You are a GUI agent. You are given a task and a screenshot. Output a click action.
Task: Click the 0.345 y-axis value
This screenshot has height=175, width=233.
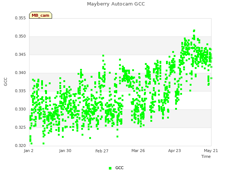(20, 54)
